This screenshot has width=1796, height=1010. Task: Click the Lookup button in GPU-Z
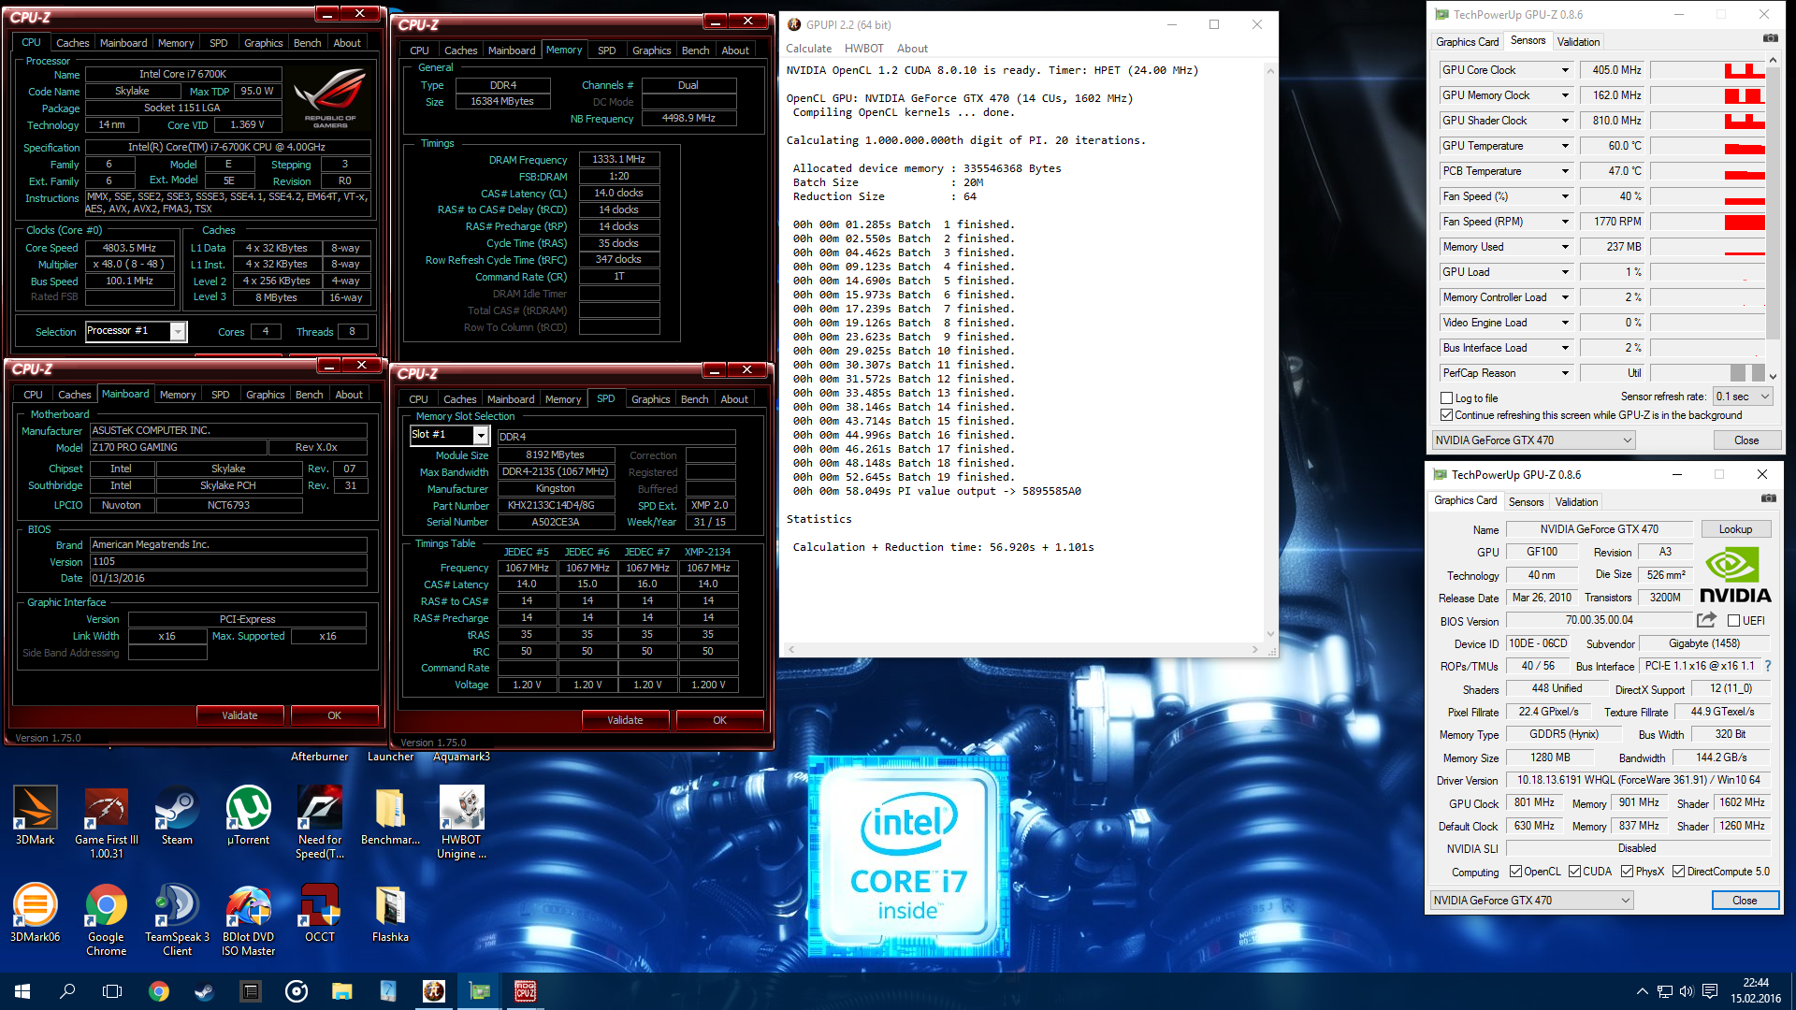coord(1735,529)
